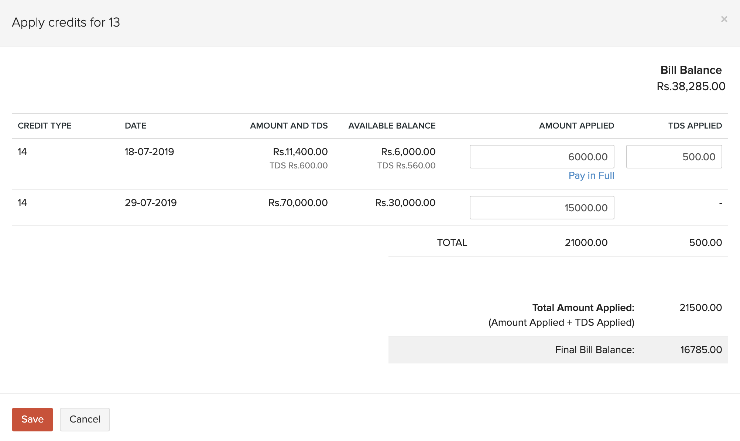Click the Cancel button
This screenshot has height=441, width=740.
(x=85, y=419)
